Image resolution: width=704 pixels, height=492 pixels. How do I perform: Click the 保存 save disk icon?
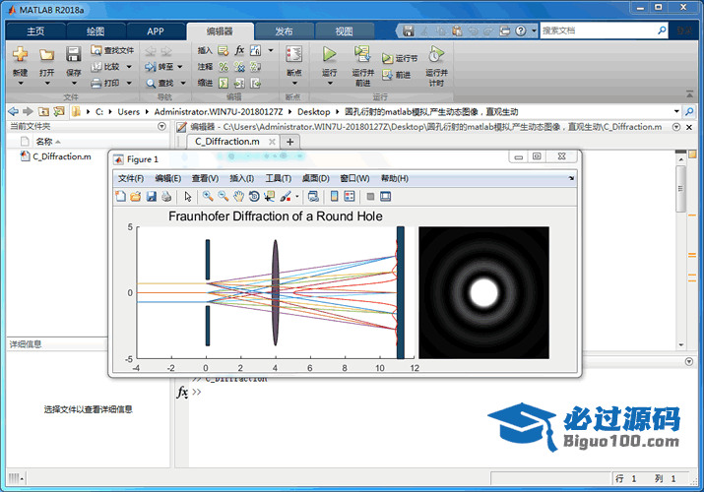[x=73, y=54]
